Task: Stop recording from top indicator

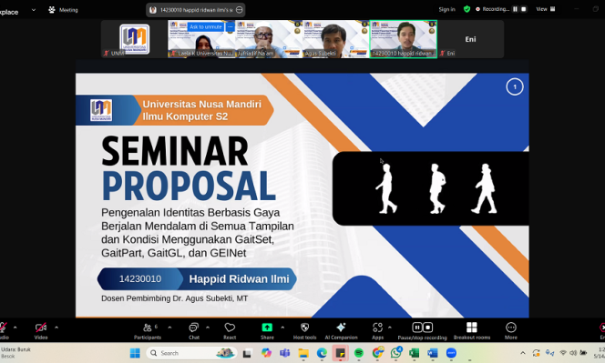Action: (x=524, y=9)
